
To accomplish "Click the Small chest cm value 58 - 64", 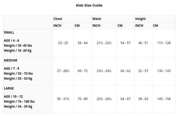I will point(82,43).
